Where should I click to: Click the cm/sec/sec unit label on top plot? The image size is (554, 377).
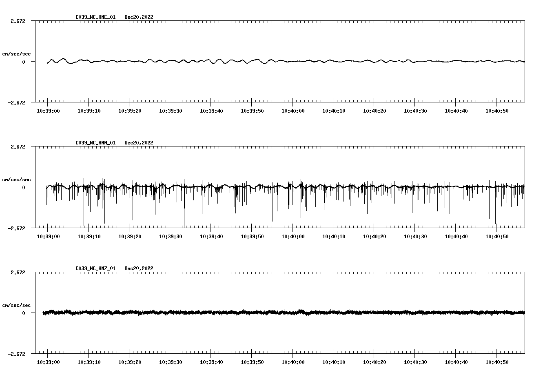(17, 53)
